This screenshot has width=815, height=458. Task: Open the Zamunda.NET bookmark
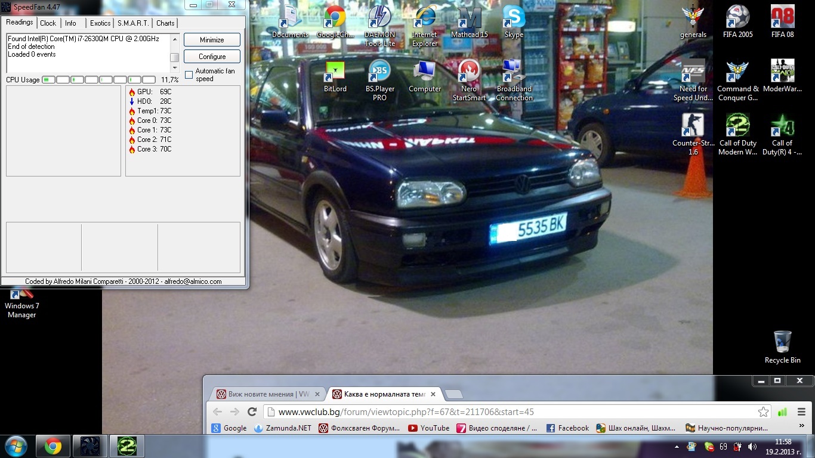click(x=282, y=428)
